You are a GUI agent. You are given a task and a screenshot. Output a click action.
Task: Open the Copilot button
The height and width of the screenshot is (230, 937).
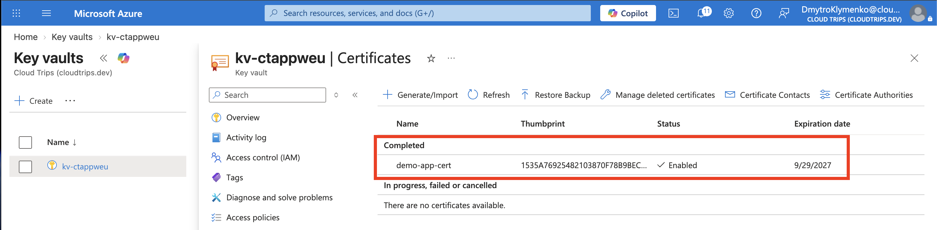point(628,13)
